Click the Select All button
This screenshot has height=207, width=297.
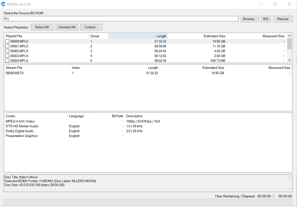pyautogui.click(x=42, y=27)
